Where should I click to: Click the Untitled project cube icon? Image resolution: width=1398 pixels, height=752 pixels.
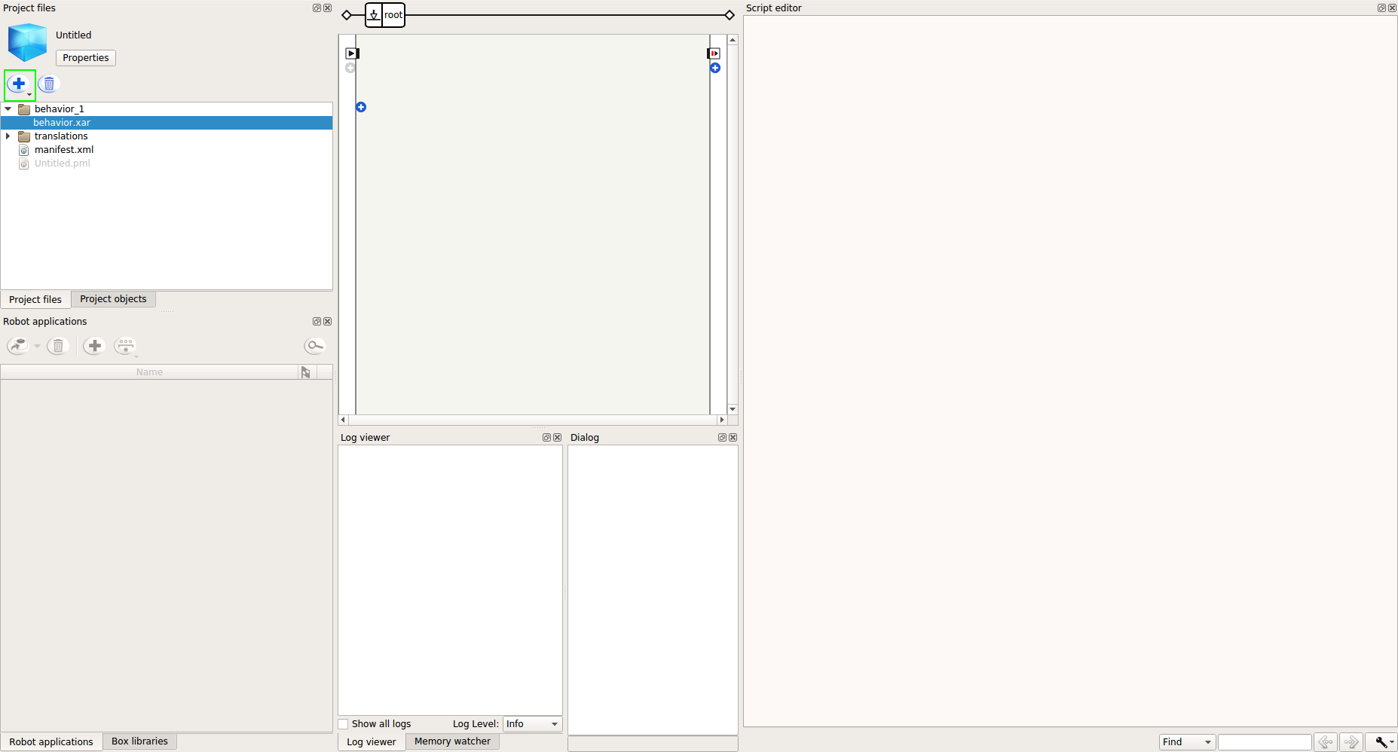(x=28, y=42)
